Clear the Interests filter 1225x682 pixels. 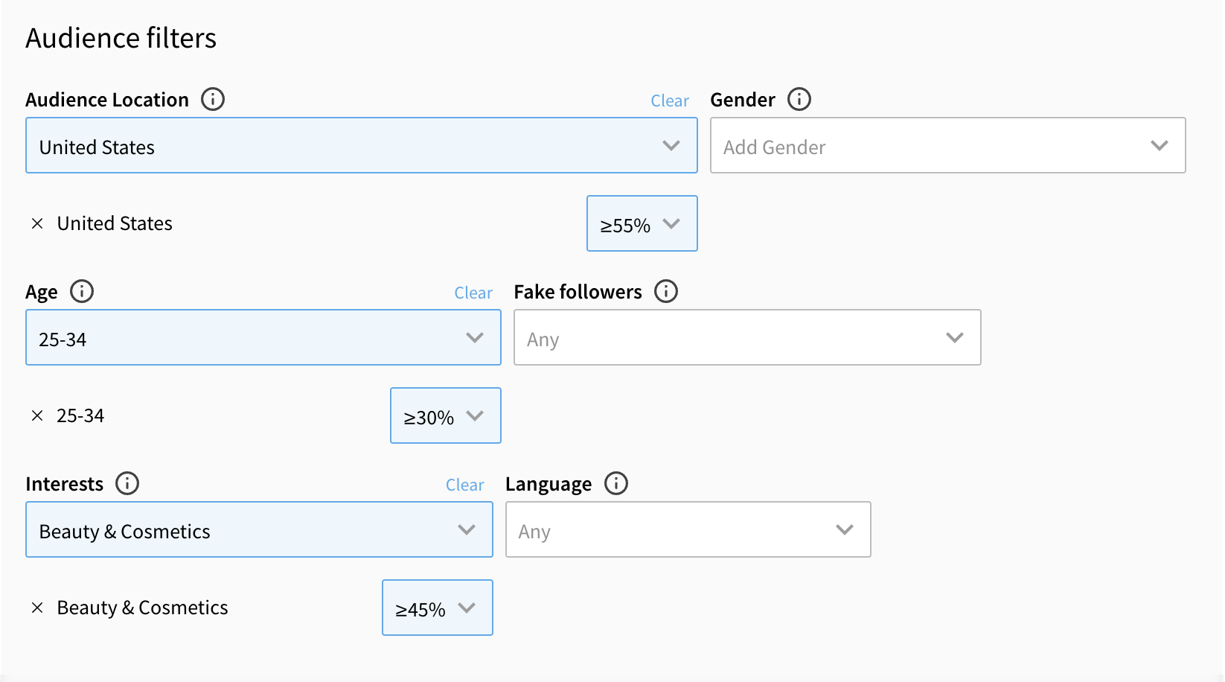[x=464, y=485]
